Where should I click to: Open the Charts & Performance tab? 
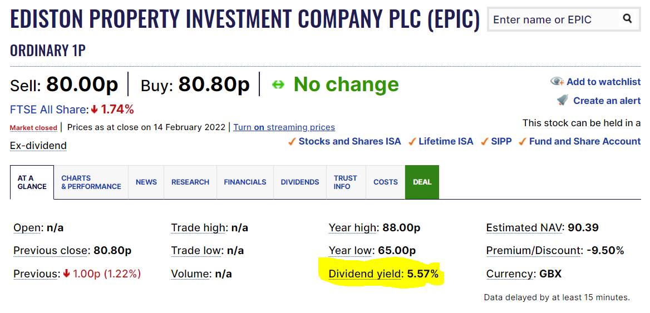91,182
